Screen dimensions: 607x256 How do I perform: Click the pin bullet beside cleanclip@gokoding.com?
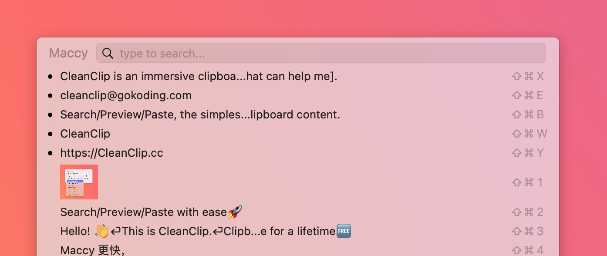(51, 95)
